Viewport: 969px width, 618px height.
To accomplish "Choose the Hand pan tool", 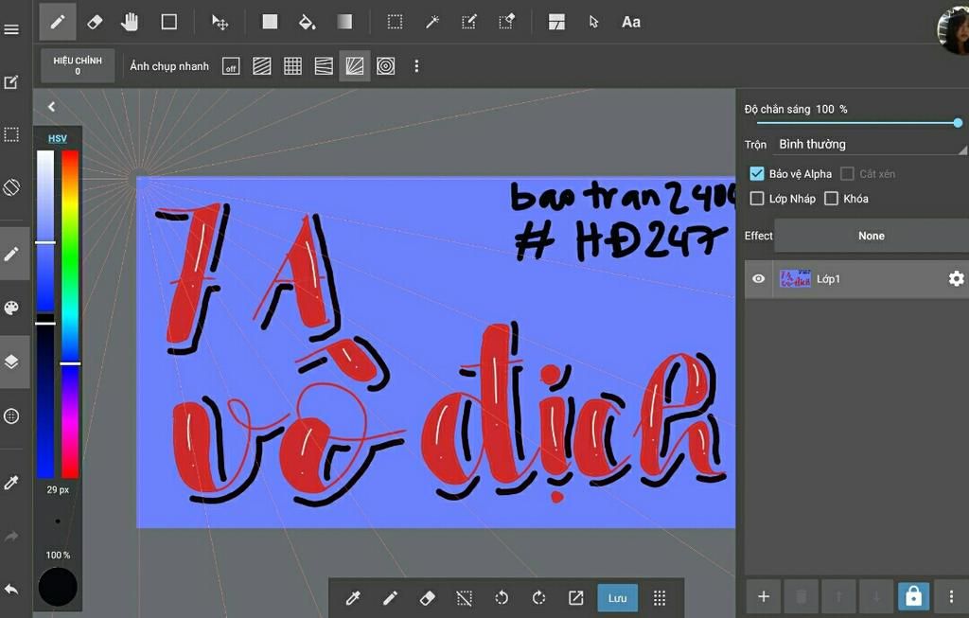I will coord(130,23).
